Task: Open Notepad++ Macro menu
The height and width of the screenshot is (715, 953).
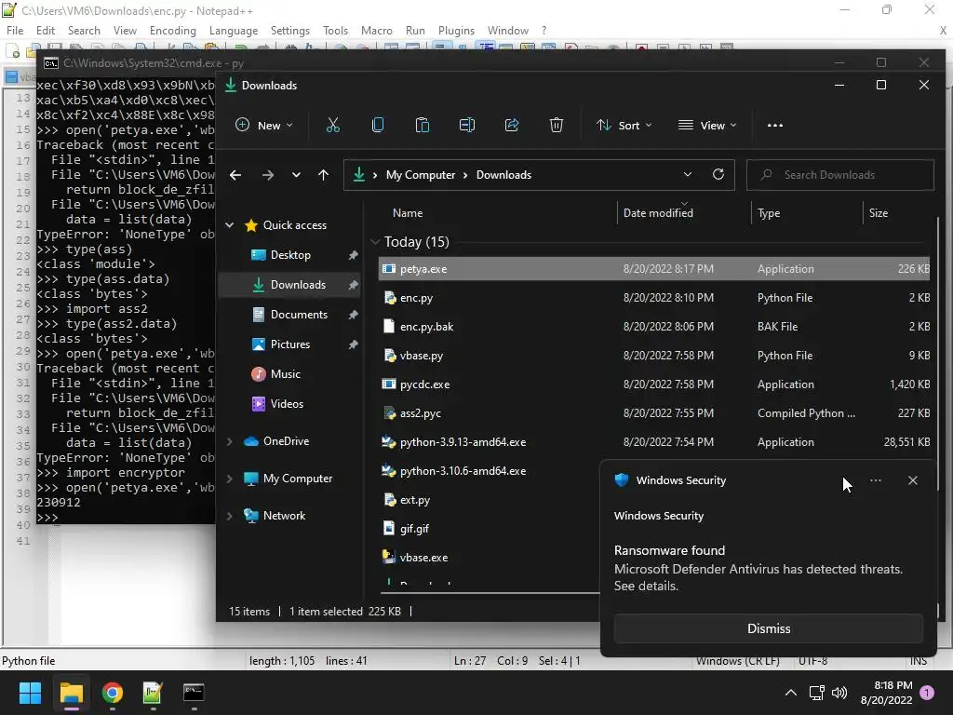Action: 377,31
